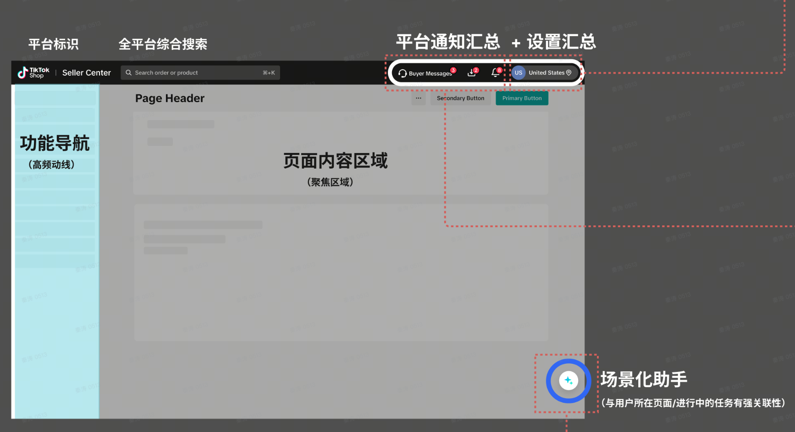
Task: Open the United States region selector
Action: tap(546, 73)
